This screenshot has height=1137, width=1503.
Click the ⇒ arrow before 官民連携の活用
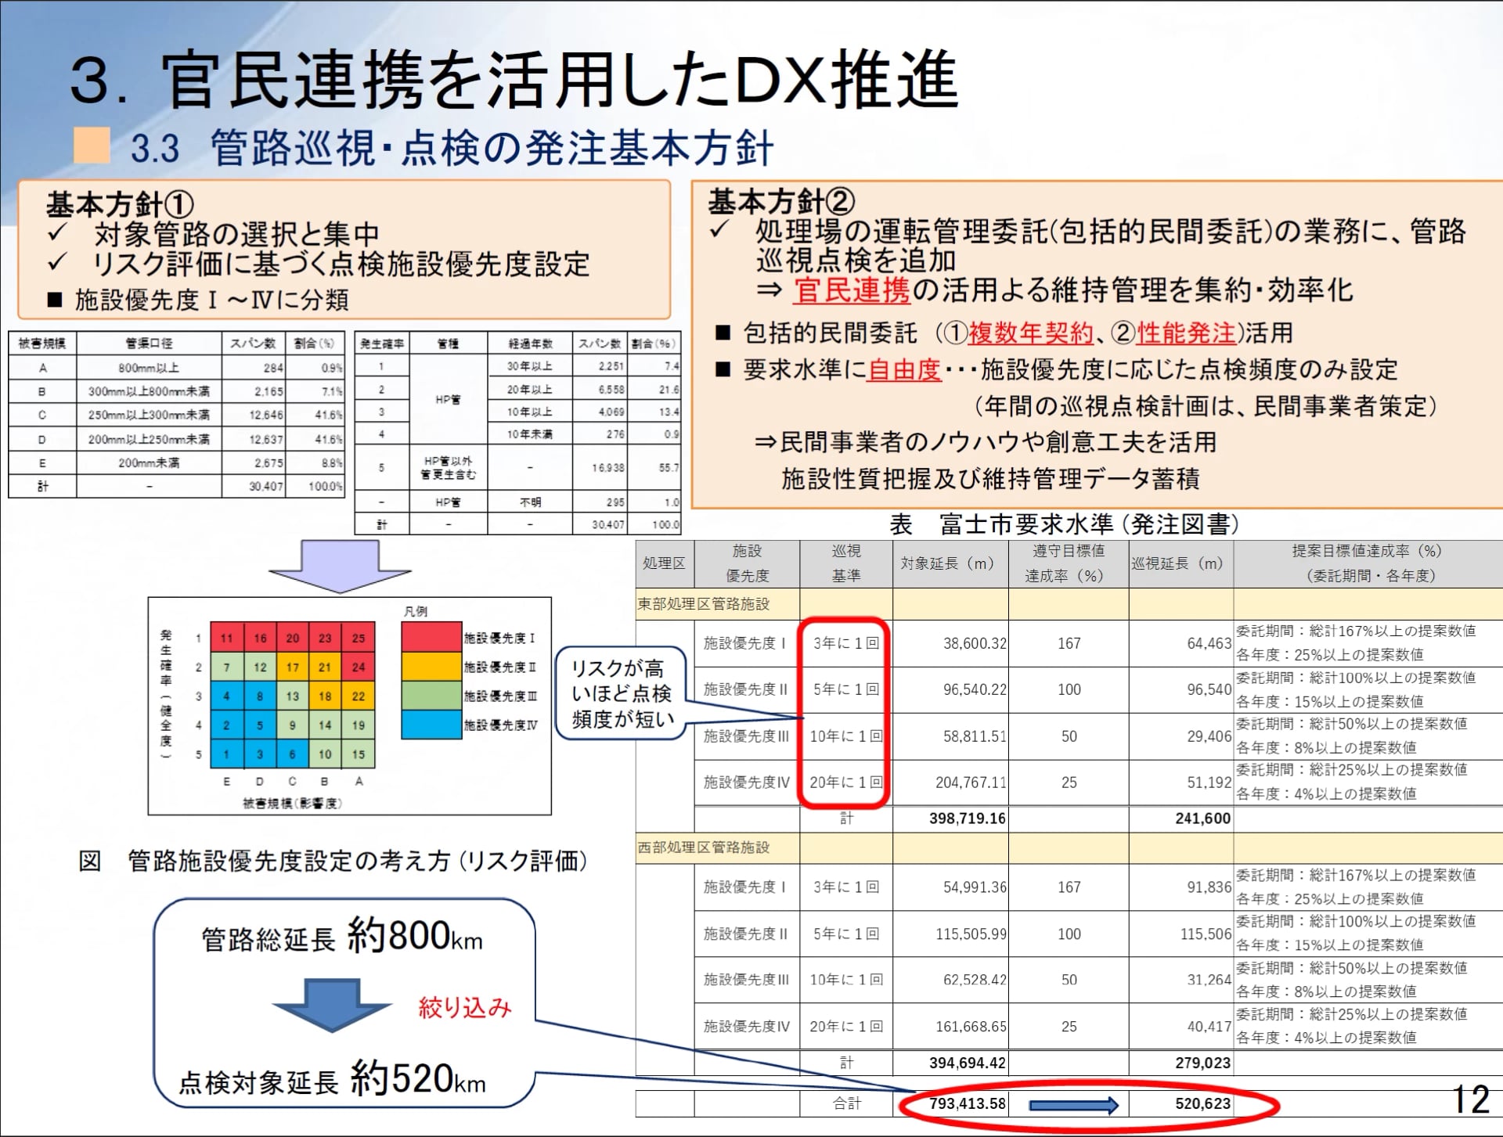point(769,290)
